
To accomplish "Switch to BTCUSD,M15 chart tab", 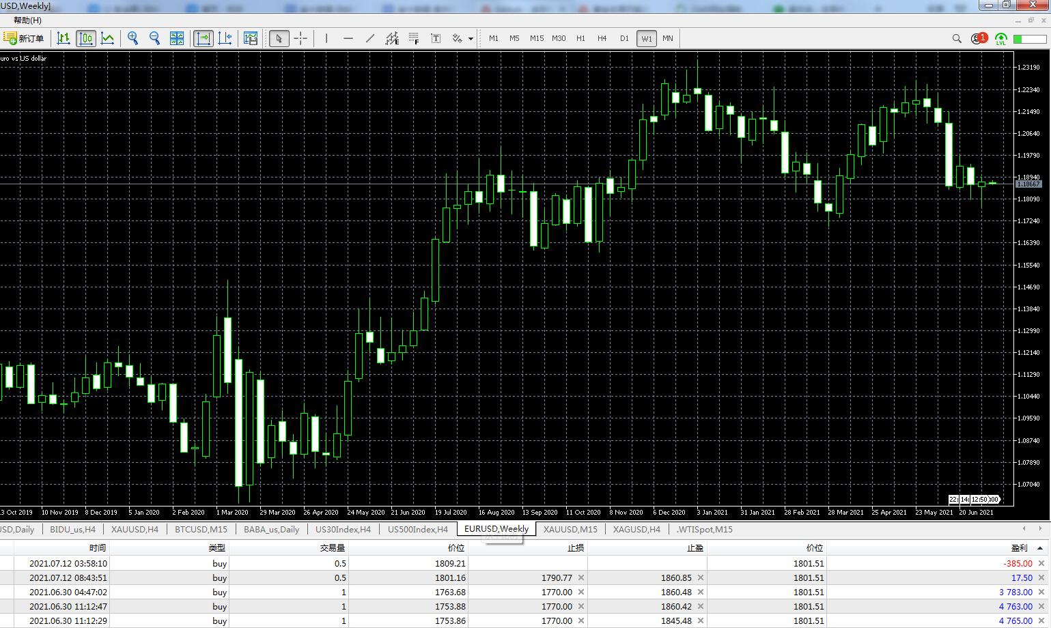I will (201, 529).
